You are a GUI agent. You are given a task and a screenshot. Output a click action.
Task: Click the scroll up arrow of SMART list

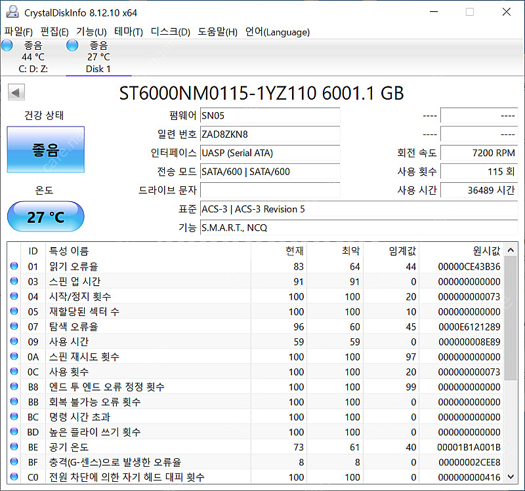(x=511, y=250)
